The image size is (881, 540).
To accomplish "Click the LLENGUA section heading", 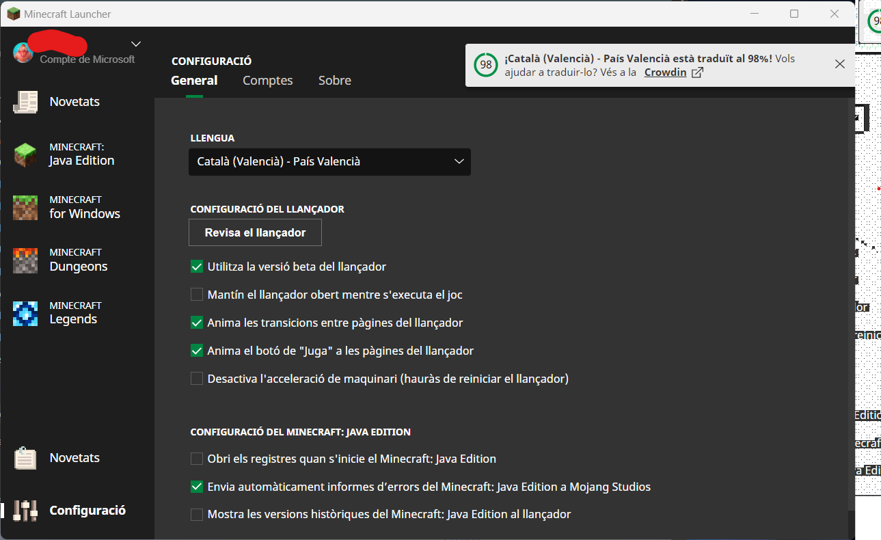I will pos(213,138).
